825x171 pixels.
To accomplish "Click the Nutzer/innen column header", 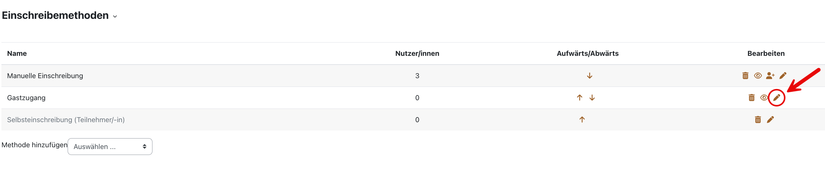I will 417,53.
